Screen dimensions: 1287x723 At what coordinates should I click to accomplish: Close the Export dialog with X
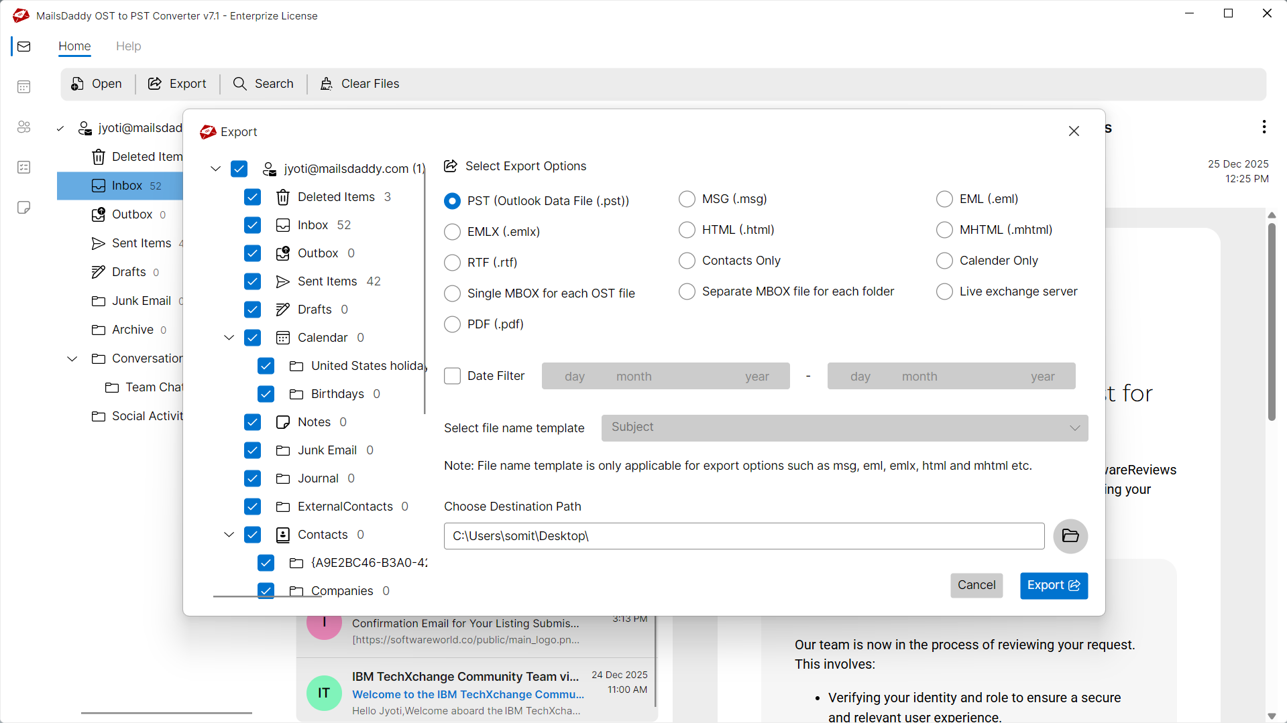[1074, 131]
